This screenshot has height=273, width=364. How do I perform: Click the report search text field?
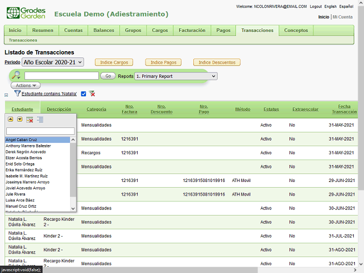pos(61,76)
